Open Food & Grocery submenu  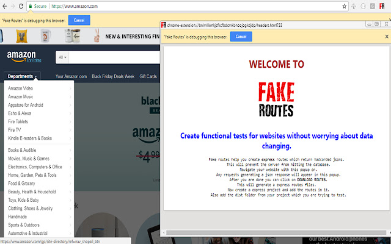39,183
